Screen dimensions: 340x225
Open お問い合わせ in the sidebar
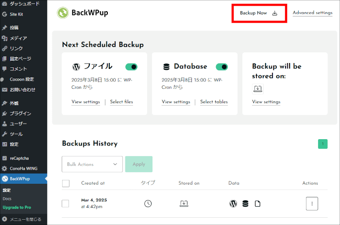23,90
